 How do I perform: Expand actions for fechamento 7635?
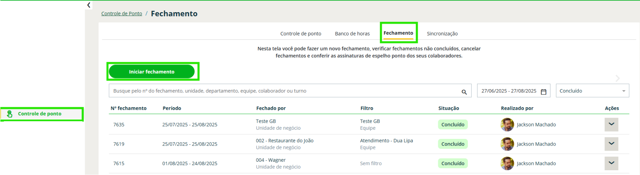click(x=611, y=125)
